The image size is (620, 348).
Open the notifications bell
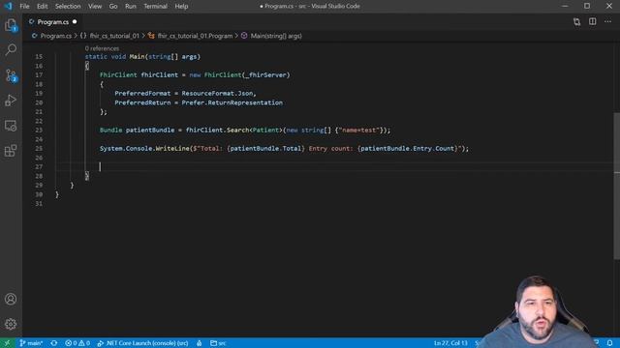tap(609, 343)
